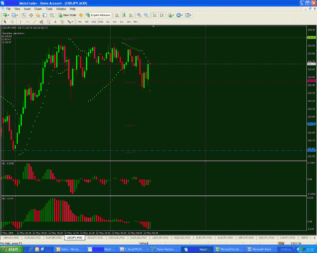Select the Crosshair tool
This screenshot has width=317, height=253.
coord(12,22)
